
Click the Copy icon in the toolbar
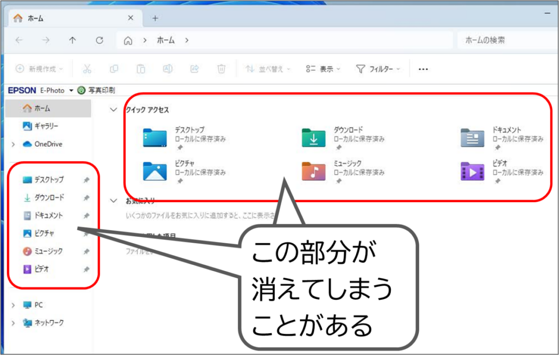(114, 68)
